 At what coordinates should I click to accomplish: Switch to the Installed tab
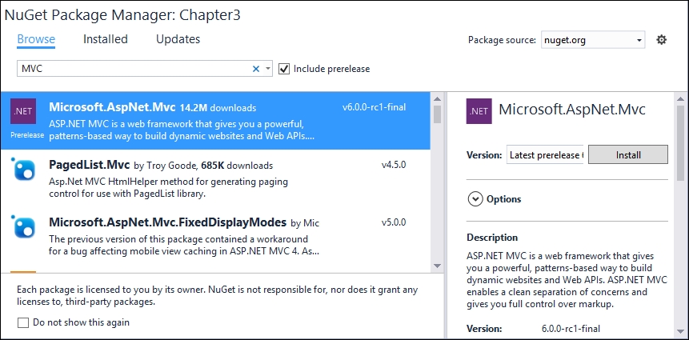[x=106, y=39]
